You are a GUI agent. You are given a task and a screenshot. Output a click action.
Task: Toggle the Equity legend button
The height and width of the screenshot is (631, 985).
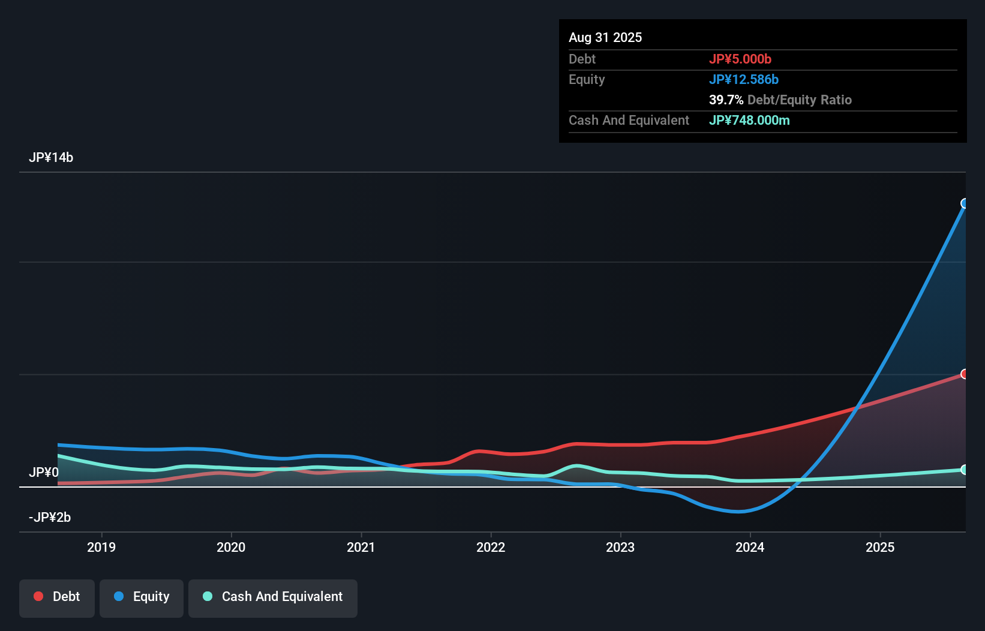[x=142, y=597]
